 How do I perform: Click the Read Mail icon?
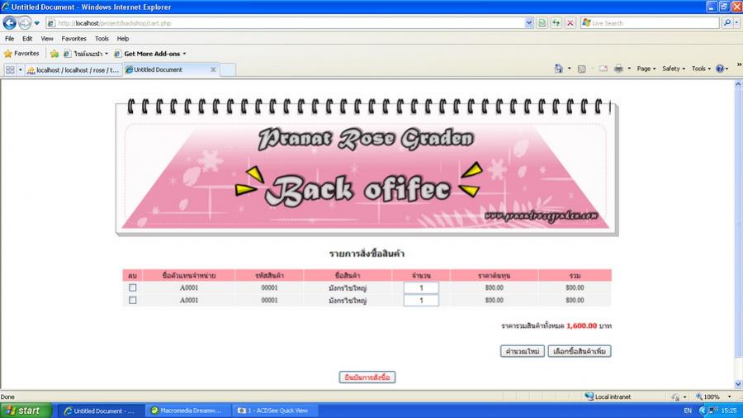point(603,69)
